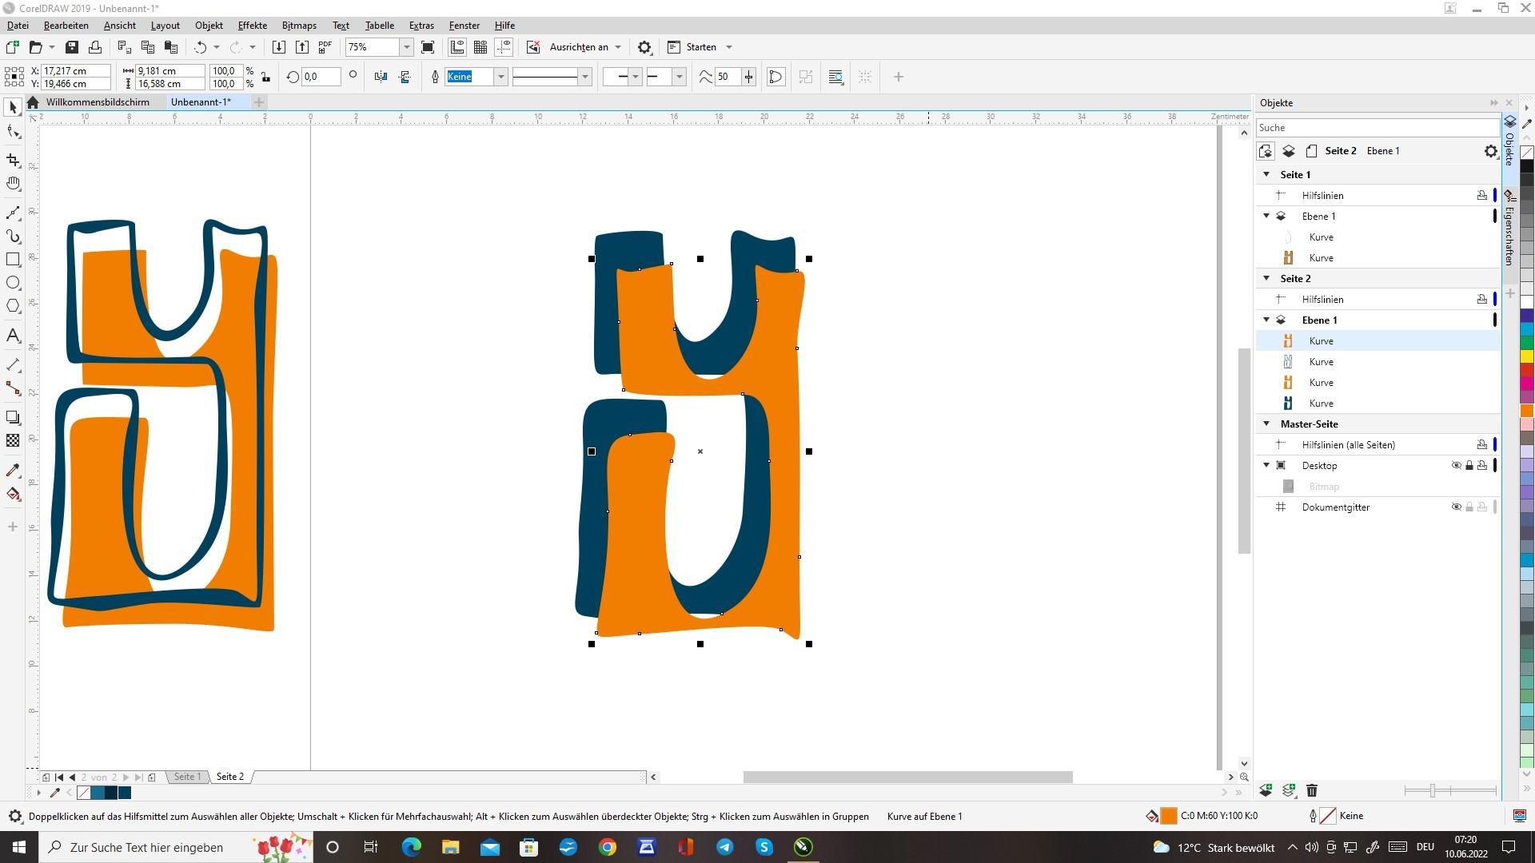Screen dimensions: 1535x863
Task: Click the orange swatch in color palette
Action: (x=1527, y=411)
